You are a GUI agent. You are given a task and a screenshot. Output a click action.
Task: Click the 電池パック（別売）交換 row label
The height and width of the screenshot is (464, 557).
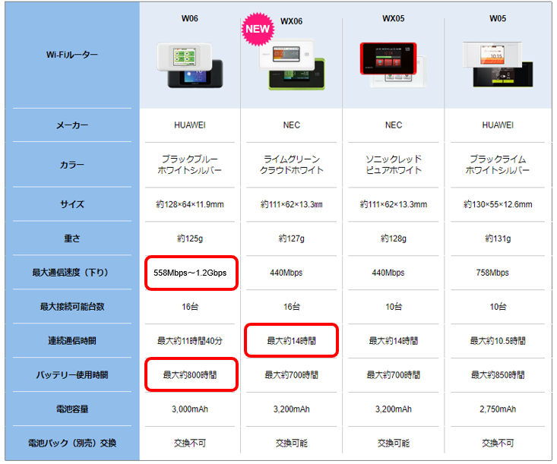point(71,443)
